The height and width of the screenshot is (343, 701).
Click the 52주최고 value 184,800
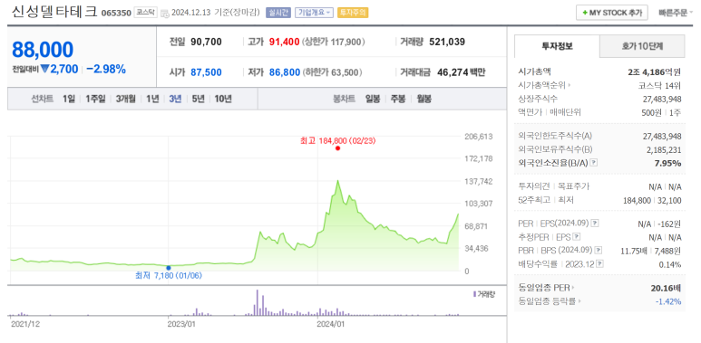638,201
